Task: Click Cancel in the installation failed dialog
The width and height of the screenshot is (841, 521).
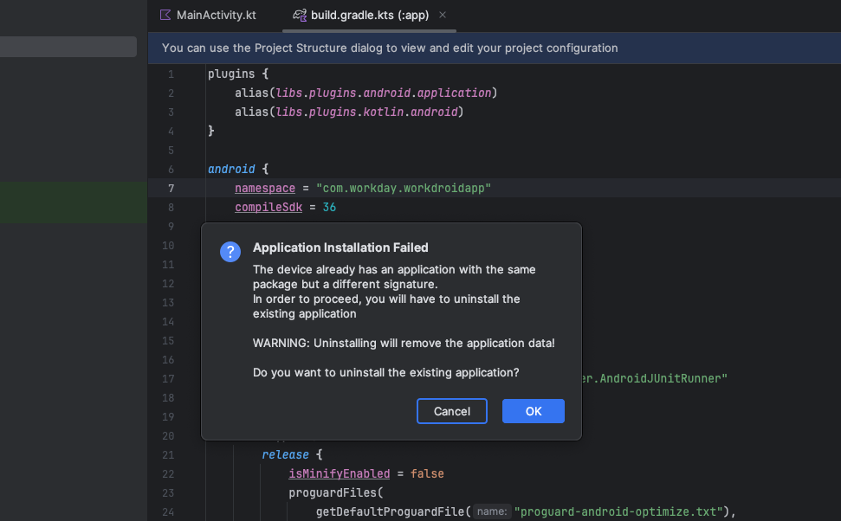Action: 451,411
